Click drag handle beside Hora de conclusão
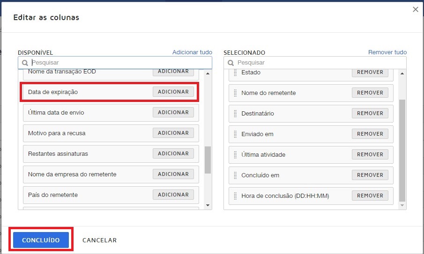The width and height of the screenshot is (424, 254). pyautogui.click(x=235, y=196)
